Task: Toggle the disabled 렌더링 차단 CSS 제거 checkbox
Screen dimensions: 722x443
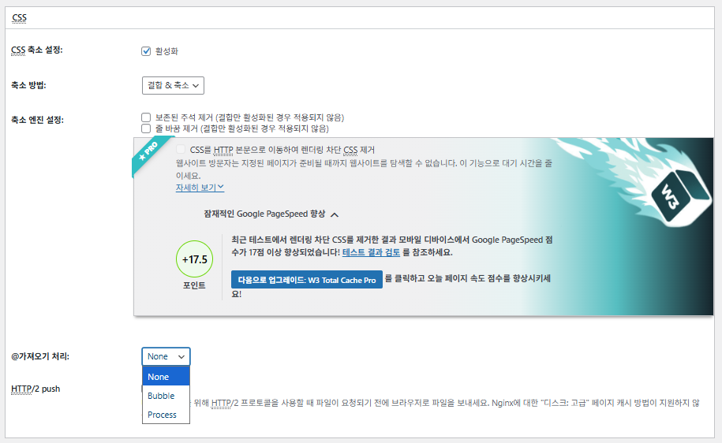Action: point(181,150)
